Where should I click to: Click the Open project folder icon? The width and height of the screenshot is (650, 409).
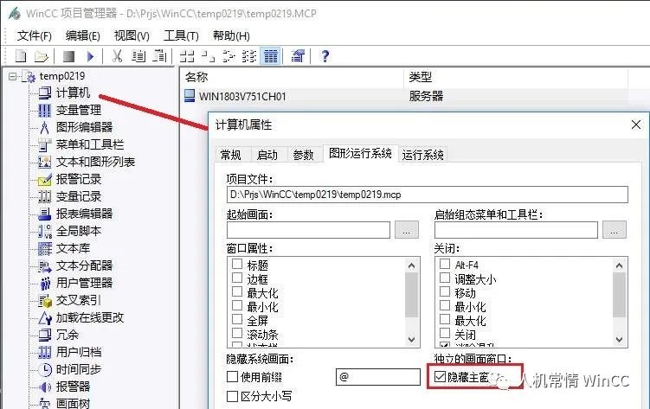point(42,56)
